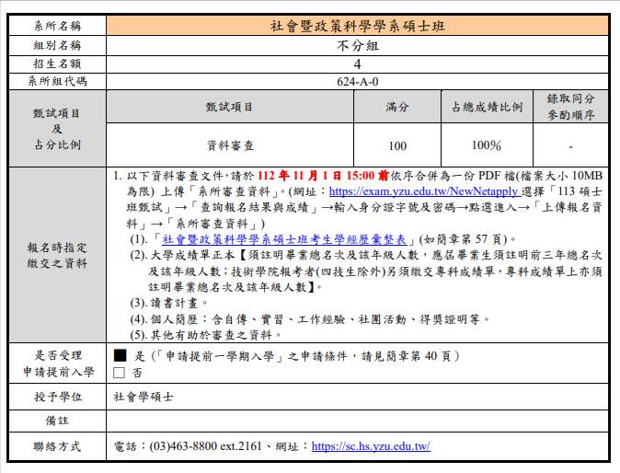Image resolution: width=620 pixels, height=473 pixels.
Task: Click the 滿分 column header
Action: tap(397, 107)
